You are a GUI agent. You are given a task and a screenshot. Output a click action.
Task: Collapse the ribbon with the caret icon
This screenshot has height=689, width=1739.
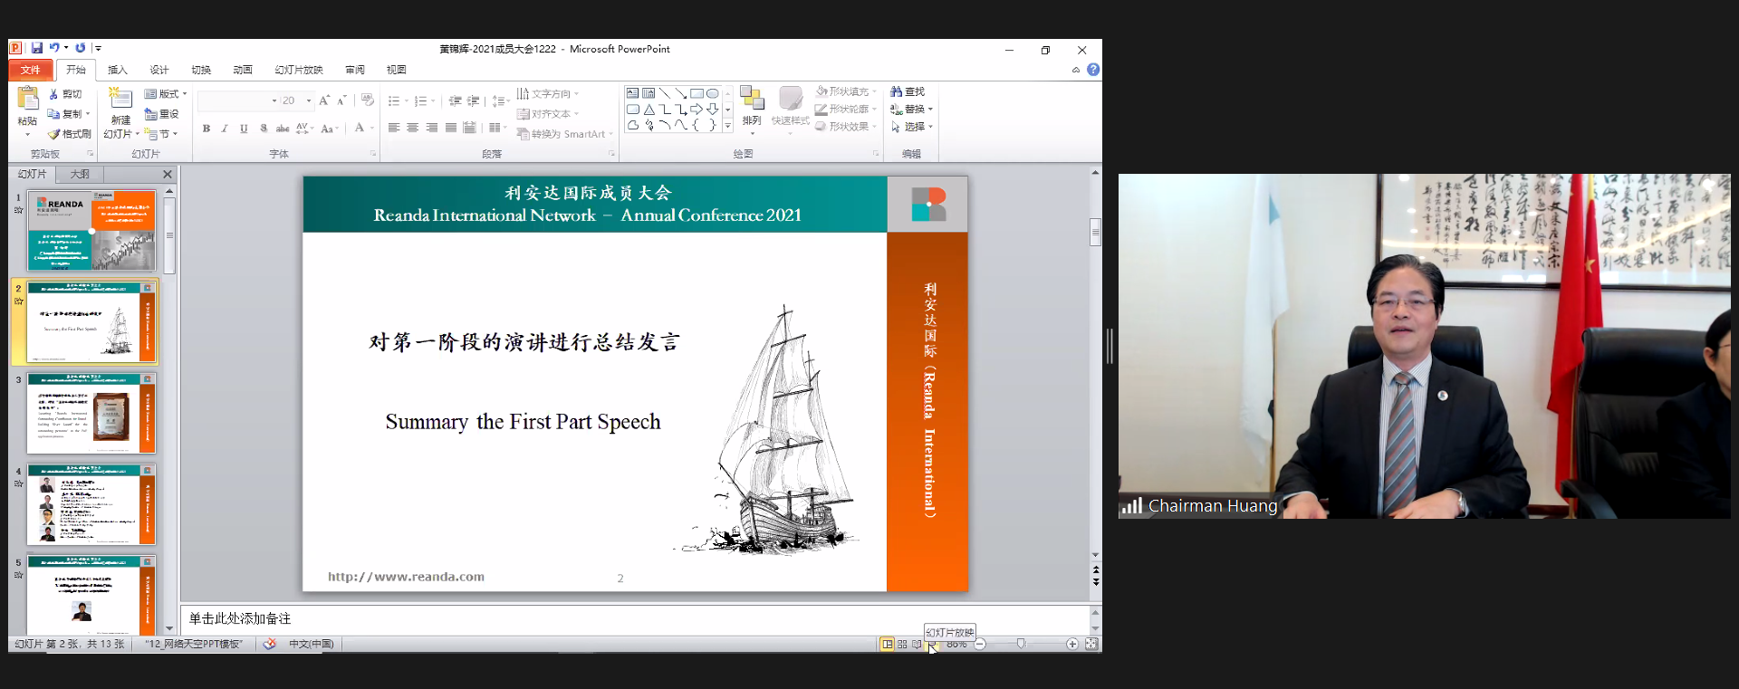point(1076,70)
